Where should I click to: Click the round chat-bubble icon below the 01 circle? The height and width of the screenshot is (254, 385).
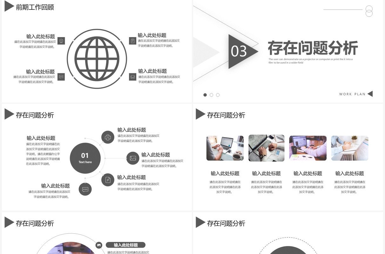pyautogui.click(x=85, y=189)
